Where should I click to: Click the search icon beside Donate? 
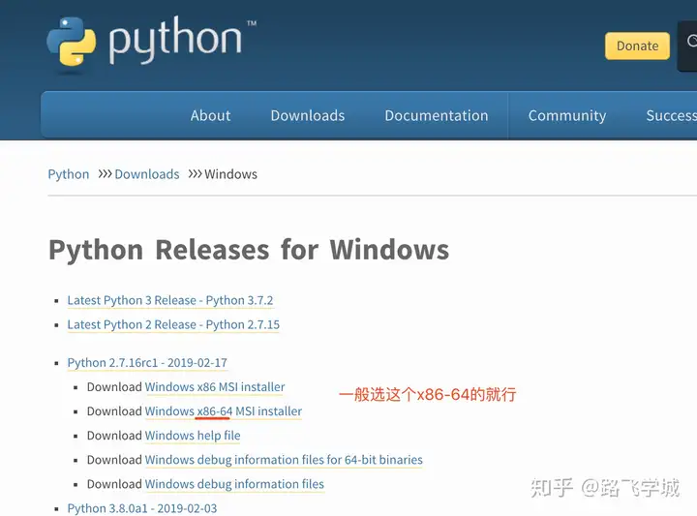point(691,42)
